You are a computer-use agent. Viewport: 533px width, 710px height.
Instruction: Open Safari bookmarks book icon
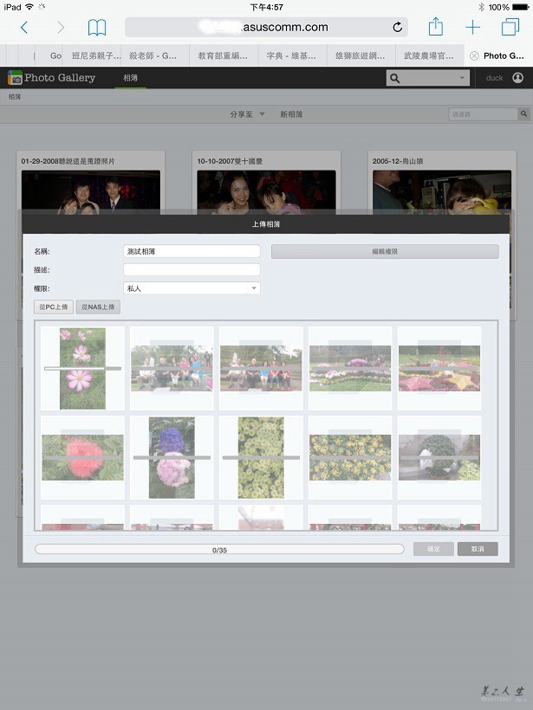pos(97,28)
